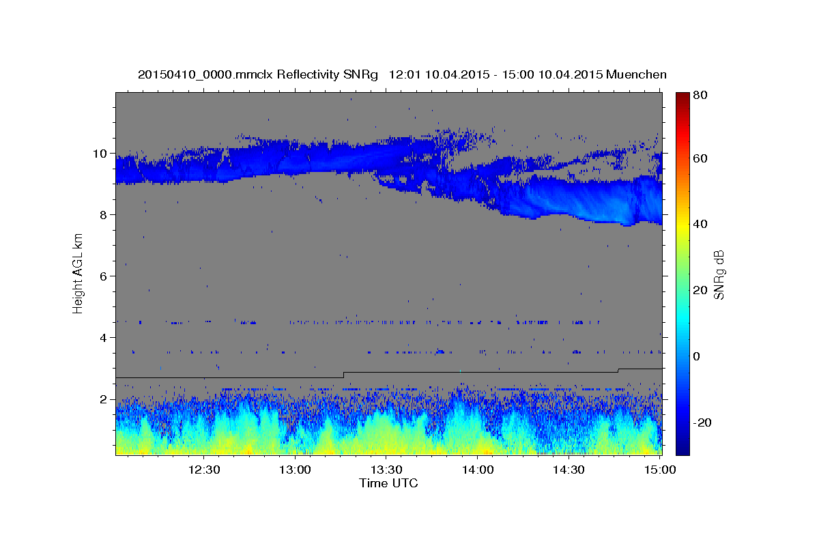The width and height of the screenshot is (819, 546).
Task: Click the height tick label 6
Action: click(x=104, y=276)
